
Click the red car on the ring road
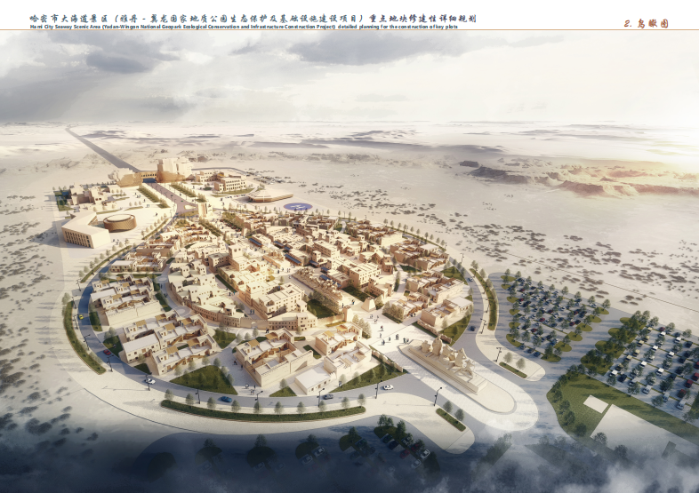coord(108,353)
